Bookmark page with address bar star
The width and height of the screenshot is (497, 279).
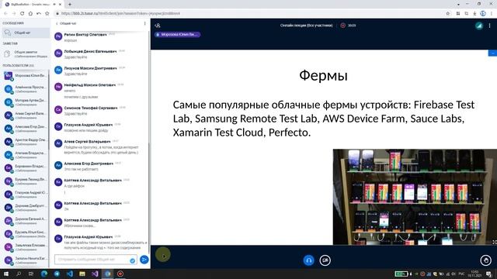pyautogui.click(x=448, y=14)
